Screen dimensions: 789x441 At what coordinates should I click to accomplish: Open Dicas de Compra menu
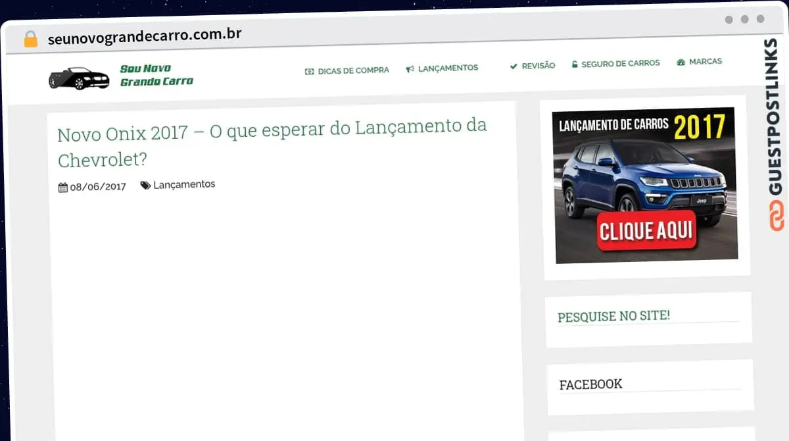353,70
